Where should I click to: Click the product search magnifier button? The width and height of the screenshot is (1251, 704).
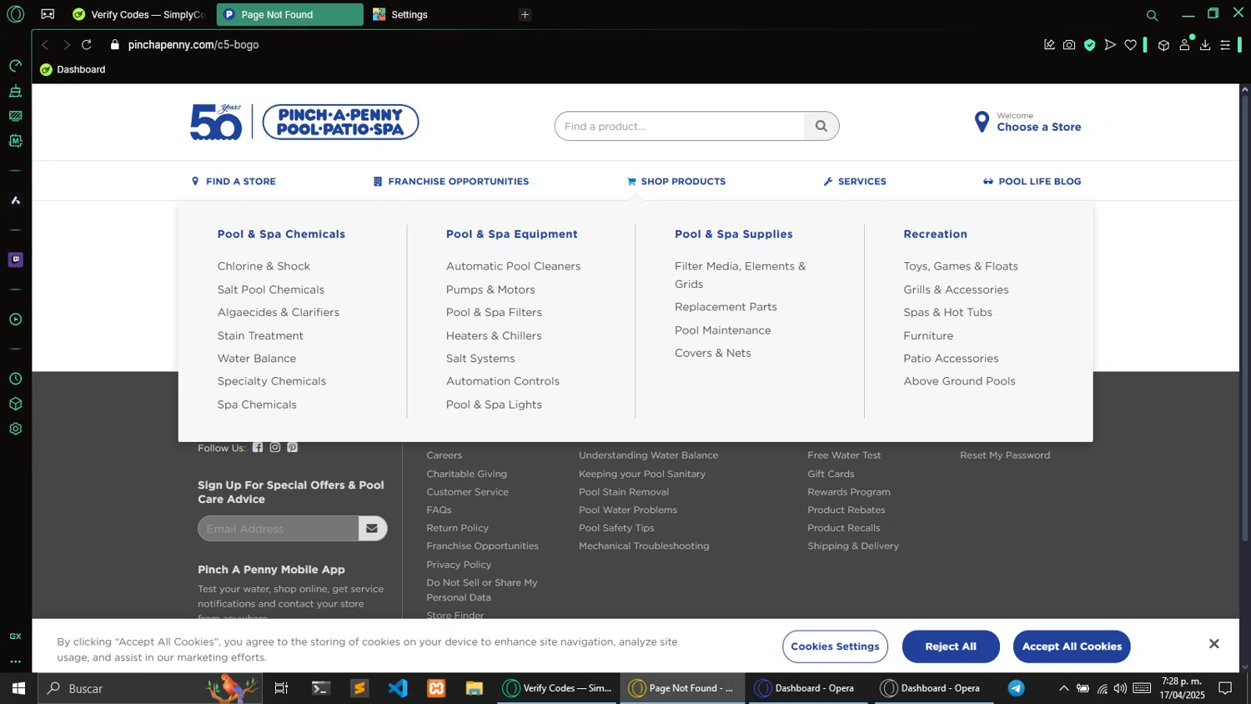(821, 126)
